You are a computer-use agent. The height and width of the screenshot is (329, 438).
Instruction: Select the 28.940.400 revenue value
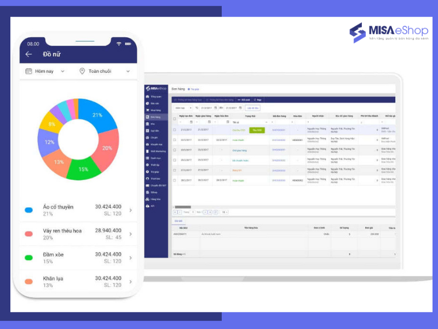click(x=108, y=230)
